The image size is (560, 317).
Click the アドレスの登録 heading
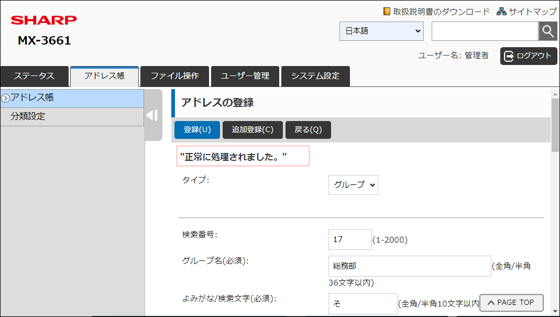click(x=217, y=103)
